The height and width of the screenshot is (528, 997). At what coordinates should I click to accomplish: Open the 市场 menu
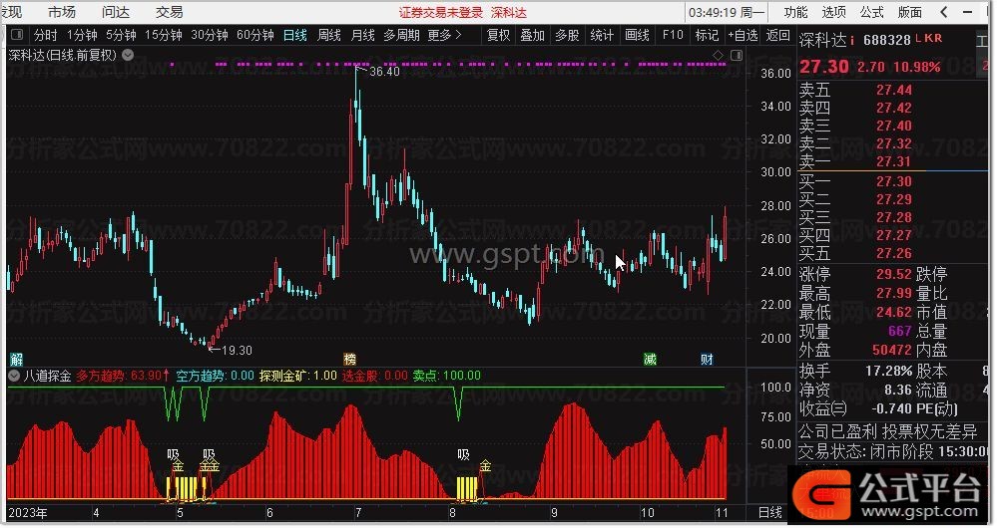(62, 12)
